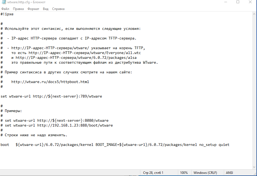Click the Notepad icon in the title bar
257x176 pixels.
[x=4, y=2]
